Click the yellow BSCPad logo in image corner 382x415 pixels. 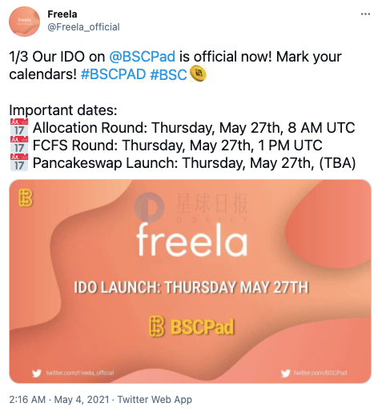[26, 198]
